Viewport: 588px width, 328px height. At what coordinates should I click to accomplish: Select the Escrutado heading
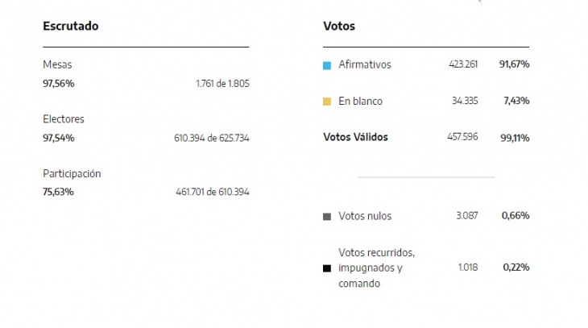[x=71, y=26]
